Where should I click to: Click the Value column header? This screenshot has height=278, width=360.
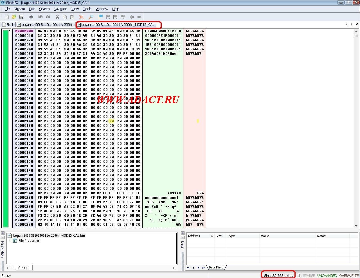click(x=287, y=236)
